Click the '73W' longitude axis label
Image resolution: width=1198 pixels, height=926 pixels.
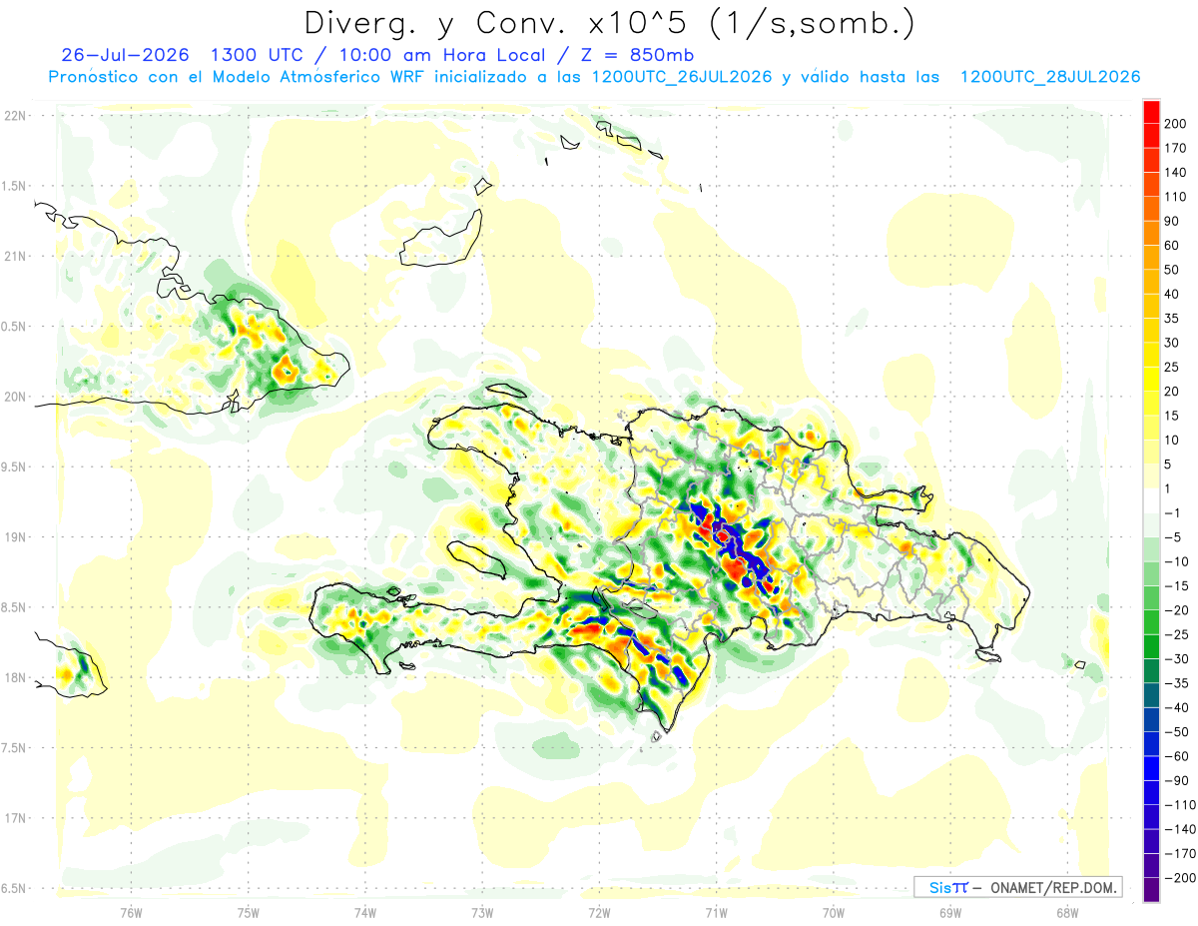(x=482, y=912)
